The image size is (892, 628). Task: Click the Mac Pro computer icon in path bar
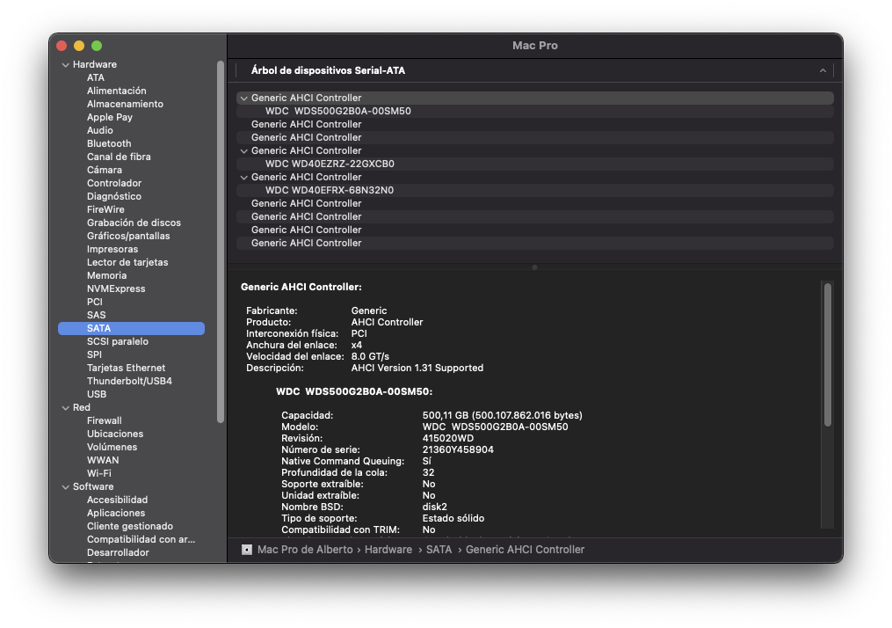[247, 550]
